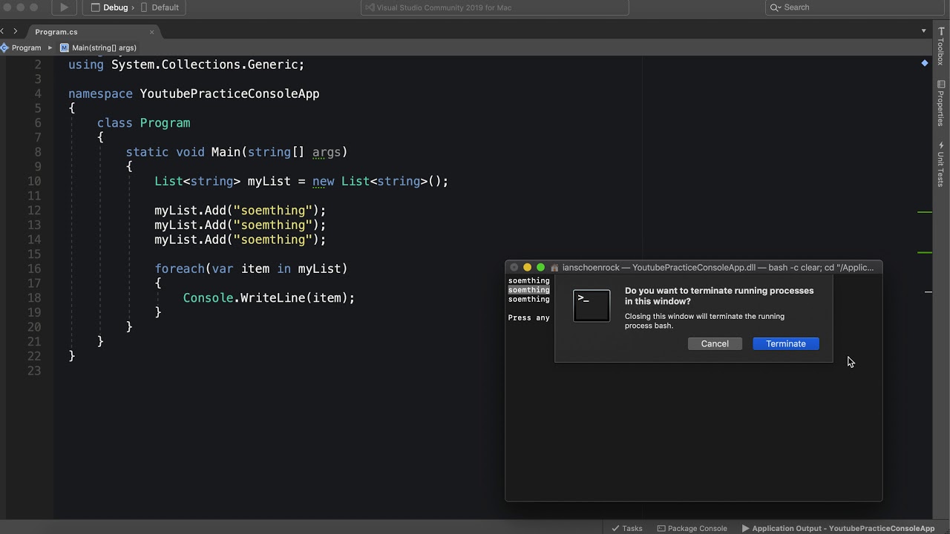The image size is (950, 534).
Task: Click the Terminal window minimize yellow button
Action: [527, 268]
